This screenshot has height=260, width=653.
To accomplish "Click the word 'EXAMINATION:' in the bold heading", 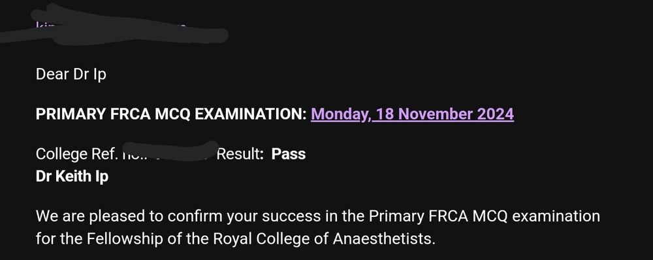I will coord(251,114).
